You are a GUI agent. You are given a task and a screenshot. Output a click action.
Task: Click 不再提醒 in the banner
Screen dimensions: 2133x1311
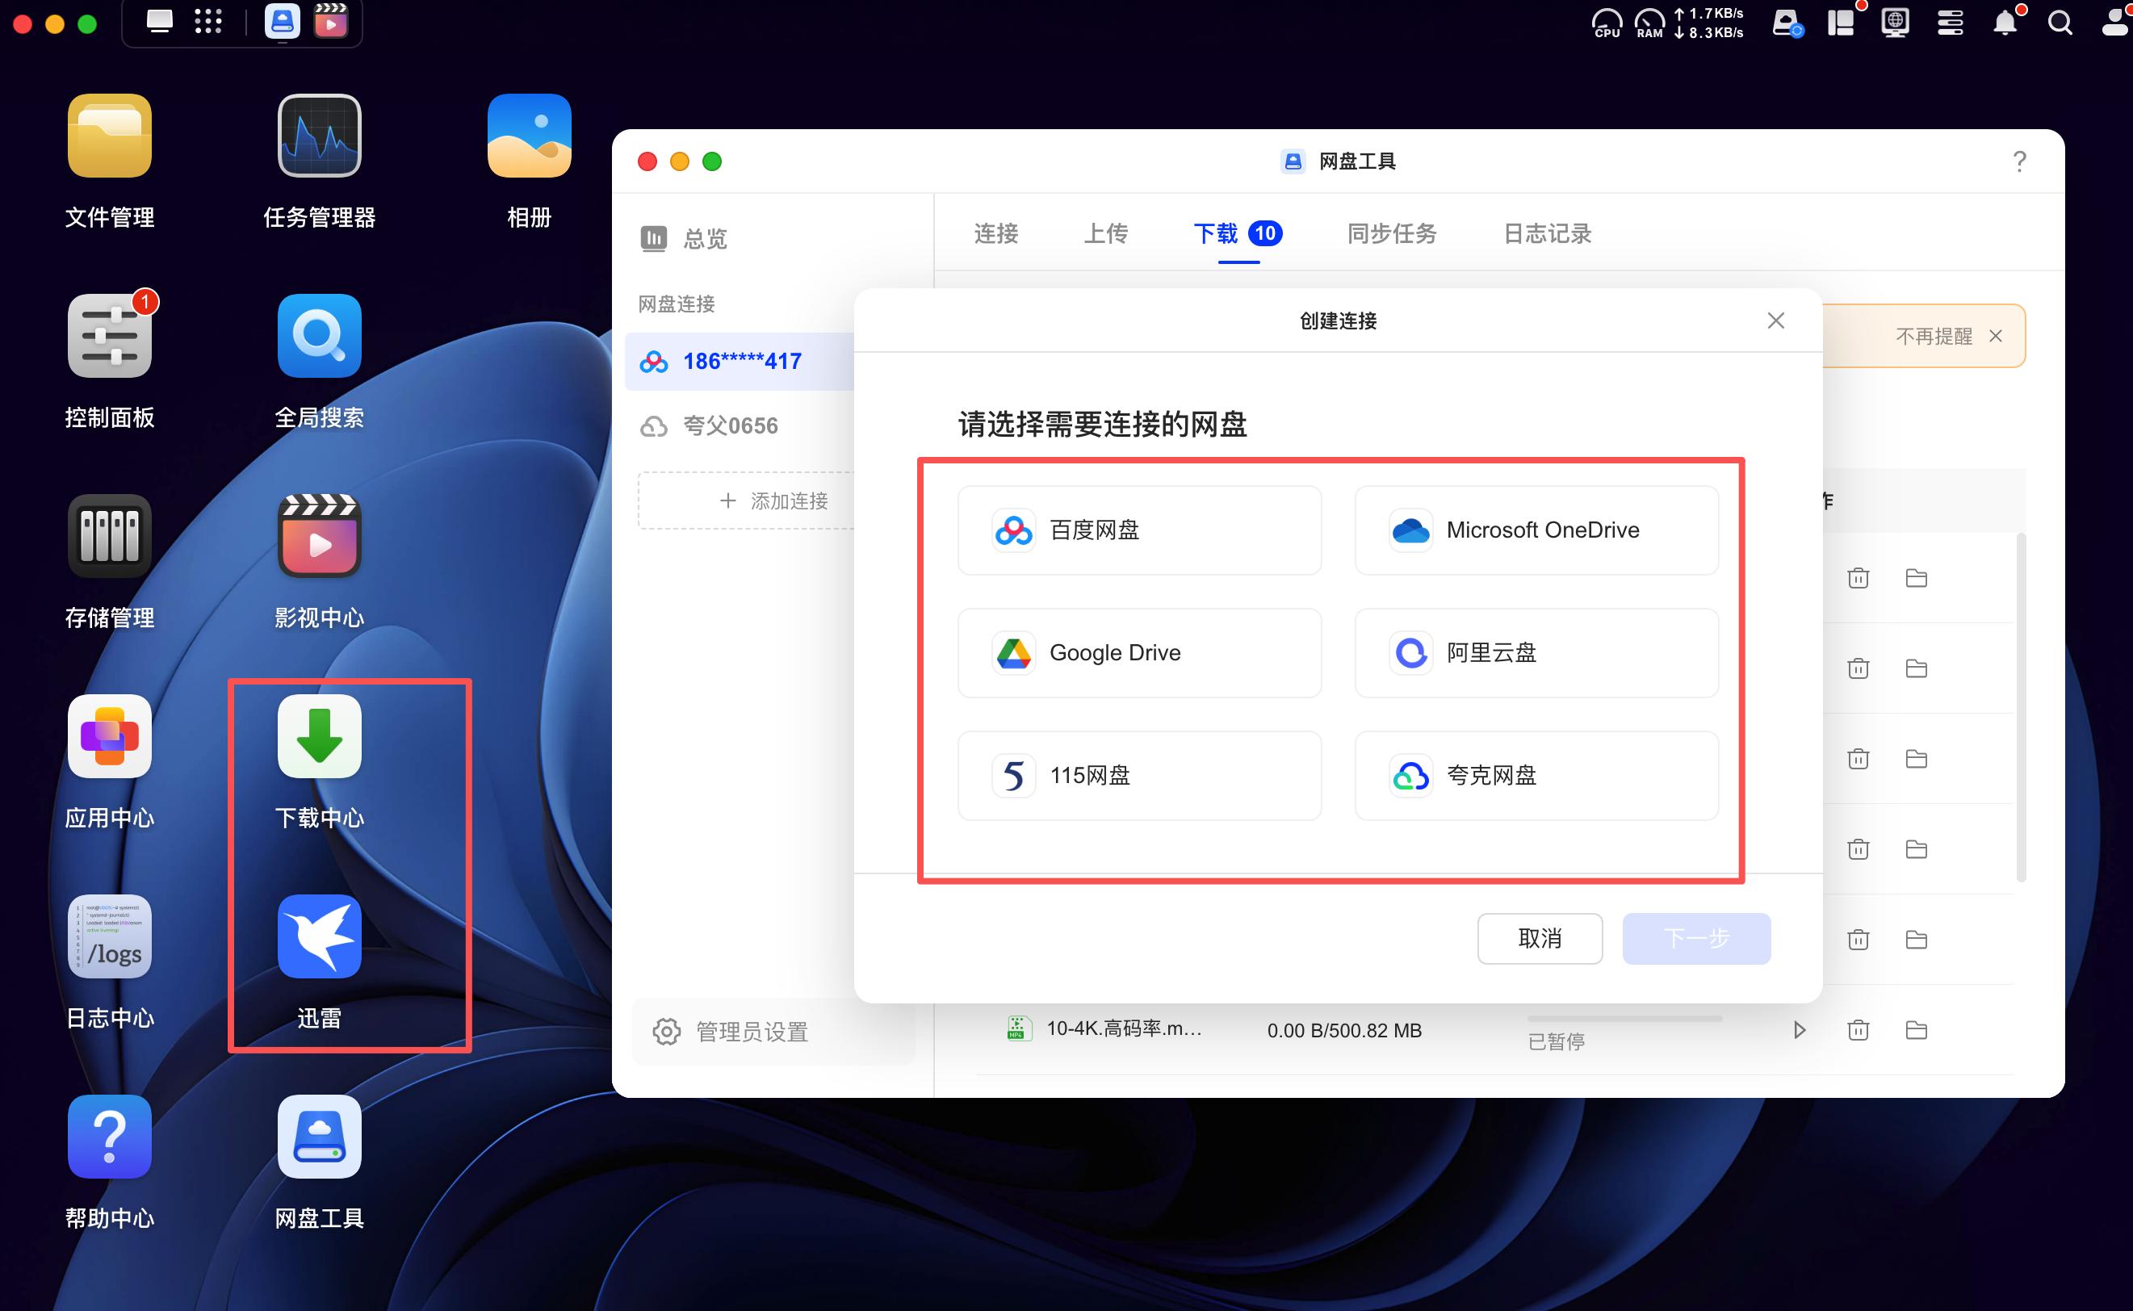[1933, 337]
